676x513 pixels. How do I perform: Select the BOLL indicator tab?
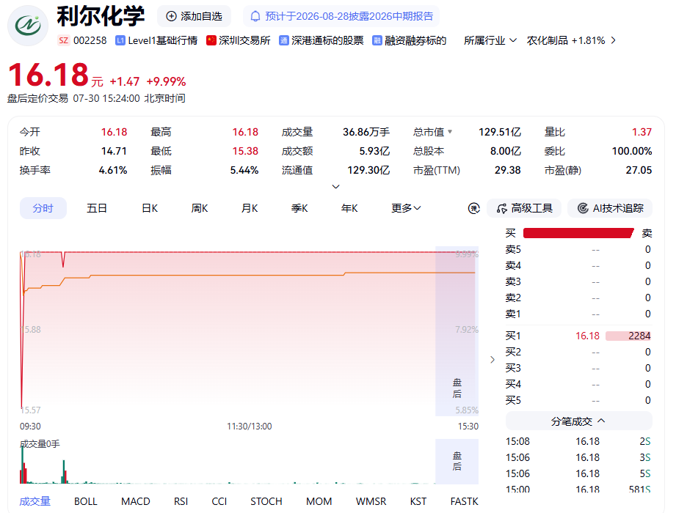click(x=86, y=501)
